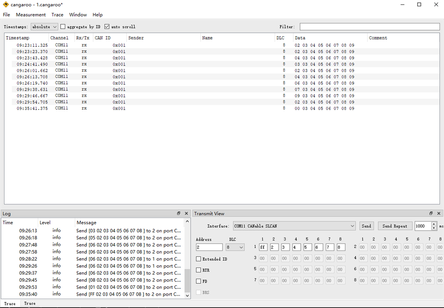Select trace row at 09:26:19.740
Screen dimensions: 444x308
coord(222,83)
